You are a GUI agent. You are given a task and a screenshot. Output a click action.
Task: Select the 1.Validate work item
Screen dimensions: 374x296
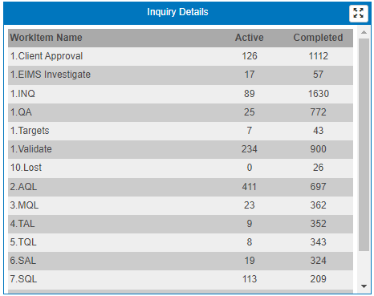coord(31,149)
